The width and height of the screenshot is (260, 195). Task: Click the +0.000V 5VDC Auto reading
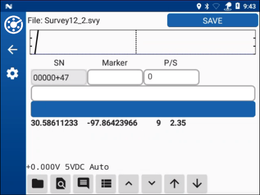pos(68,167)
